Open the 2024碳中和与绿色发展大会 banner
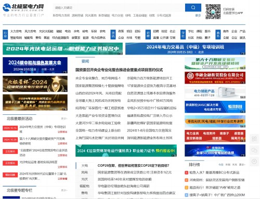This screenshot has height=199, width=260. click(x=35, y=65)
